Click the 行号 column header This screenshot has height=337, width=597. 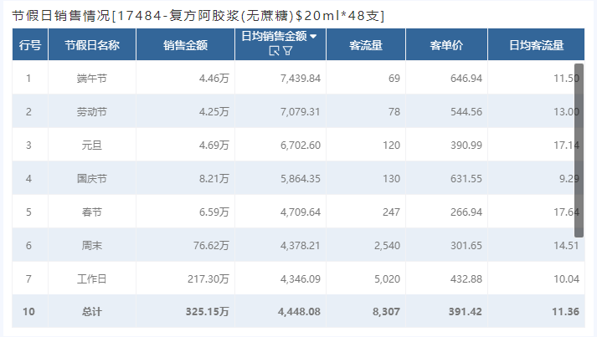30,45
